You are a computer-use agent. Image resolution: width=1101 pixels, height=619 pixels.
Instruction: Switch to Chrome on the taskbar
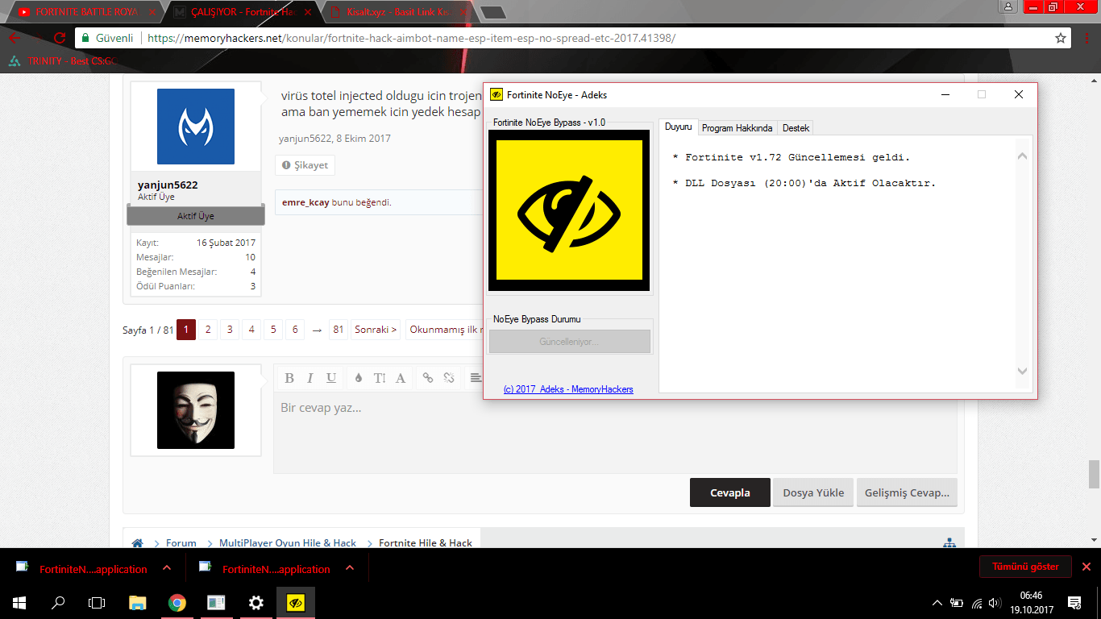[177, 602]
